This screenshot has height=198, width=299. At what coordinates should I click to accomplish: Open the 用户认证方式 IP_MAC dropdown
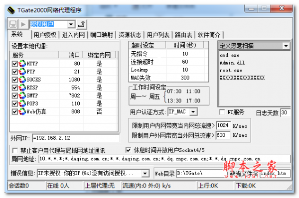pyautogui.click(x=193, y=112)
